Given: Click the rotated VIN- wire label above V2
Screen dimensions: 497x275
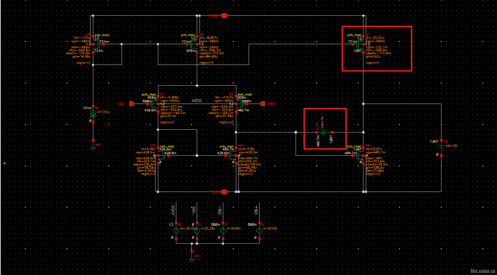Looking at the screenshot, I should (220, 210).
